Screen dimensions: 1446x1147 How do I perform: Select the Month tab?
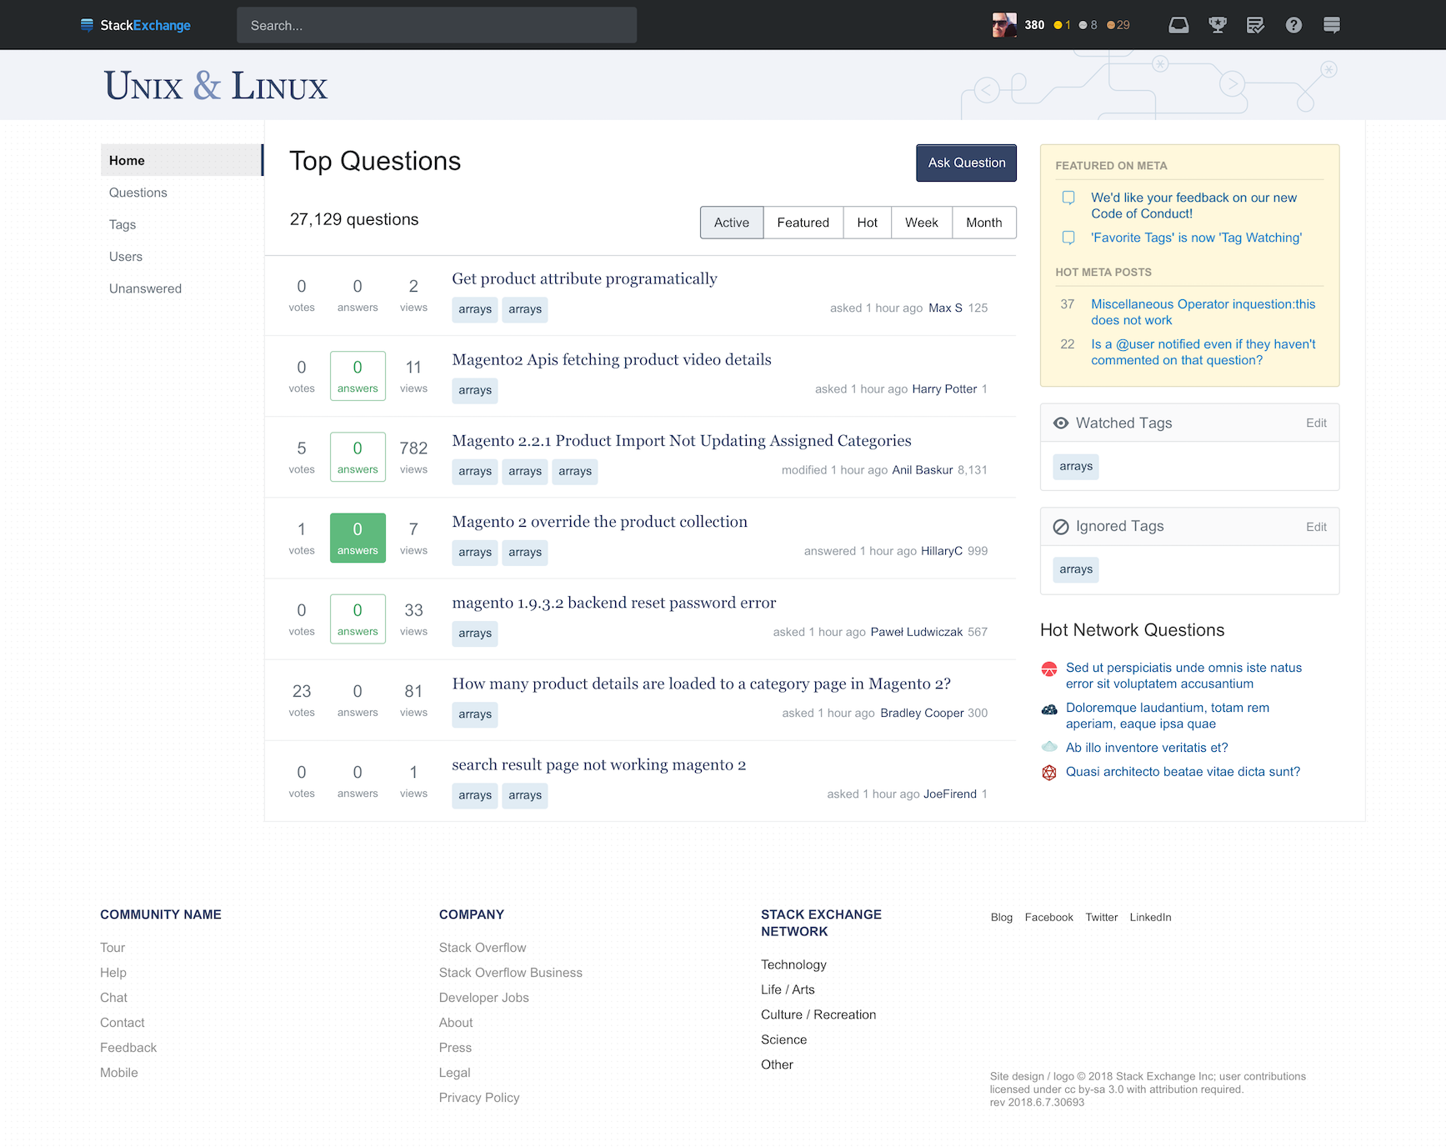(984, 223)
